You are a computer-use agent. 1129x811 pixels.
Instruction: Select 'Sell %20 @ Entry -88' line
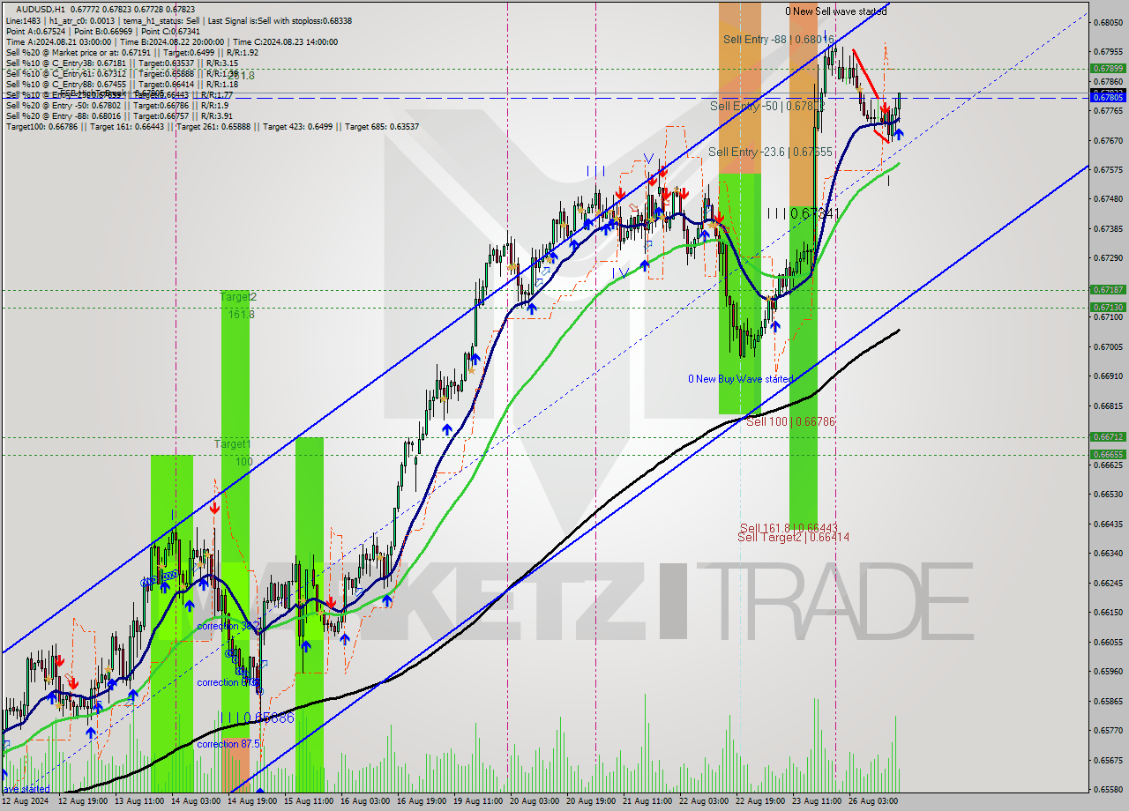(119, 115)
